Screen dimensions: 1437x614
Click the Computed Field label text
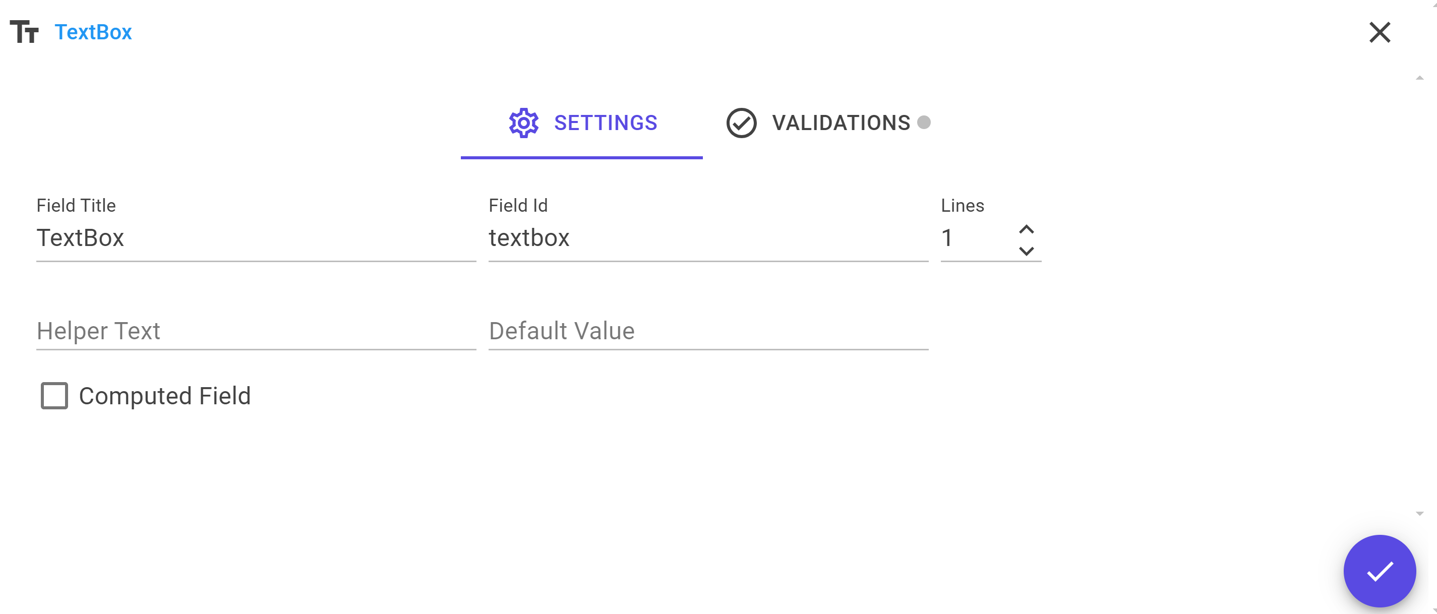[x=164, y=396]
